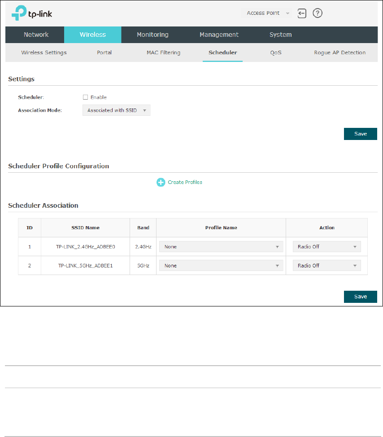Open the Wireless Settings sub-tab
The width and height of the screenshot is (383, 437).
(x=44, y=52)
